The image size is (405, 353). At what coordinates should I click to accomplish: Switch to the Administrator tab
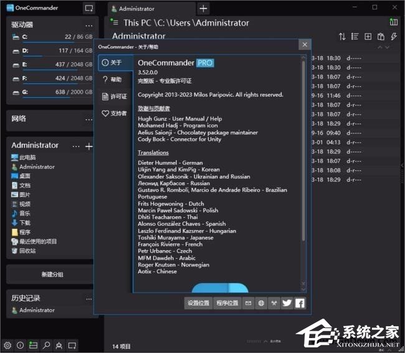(151, 9)
